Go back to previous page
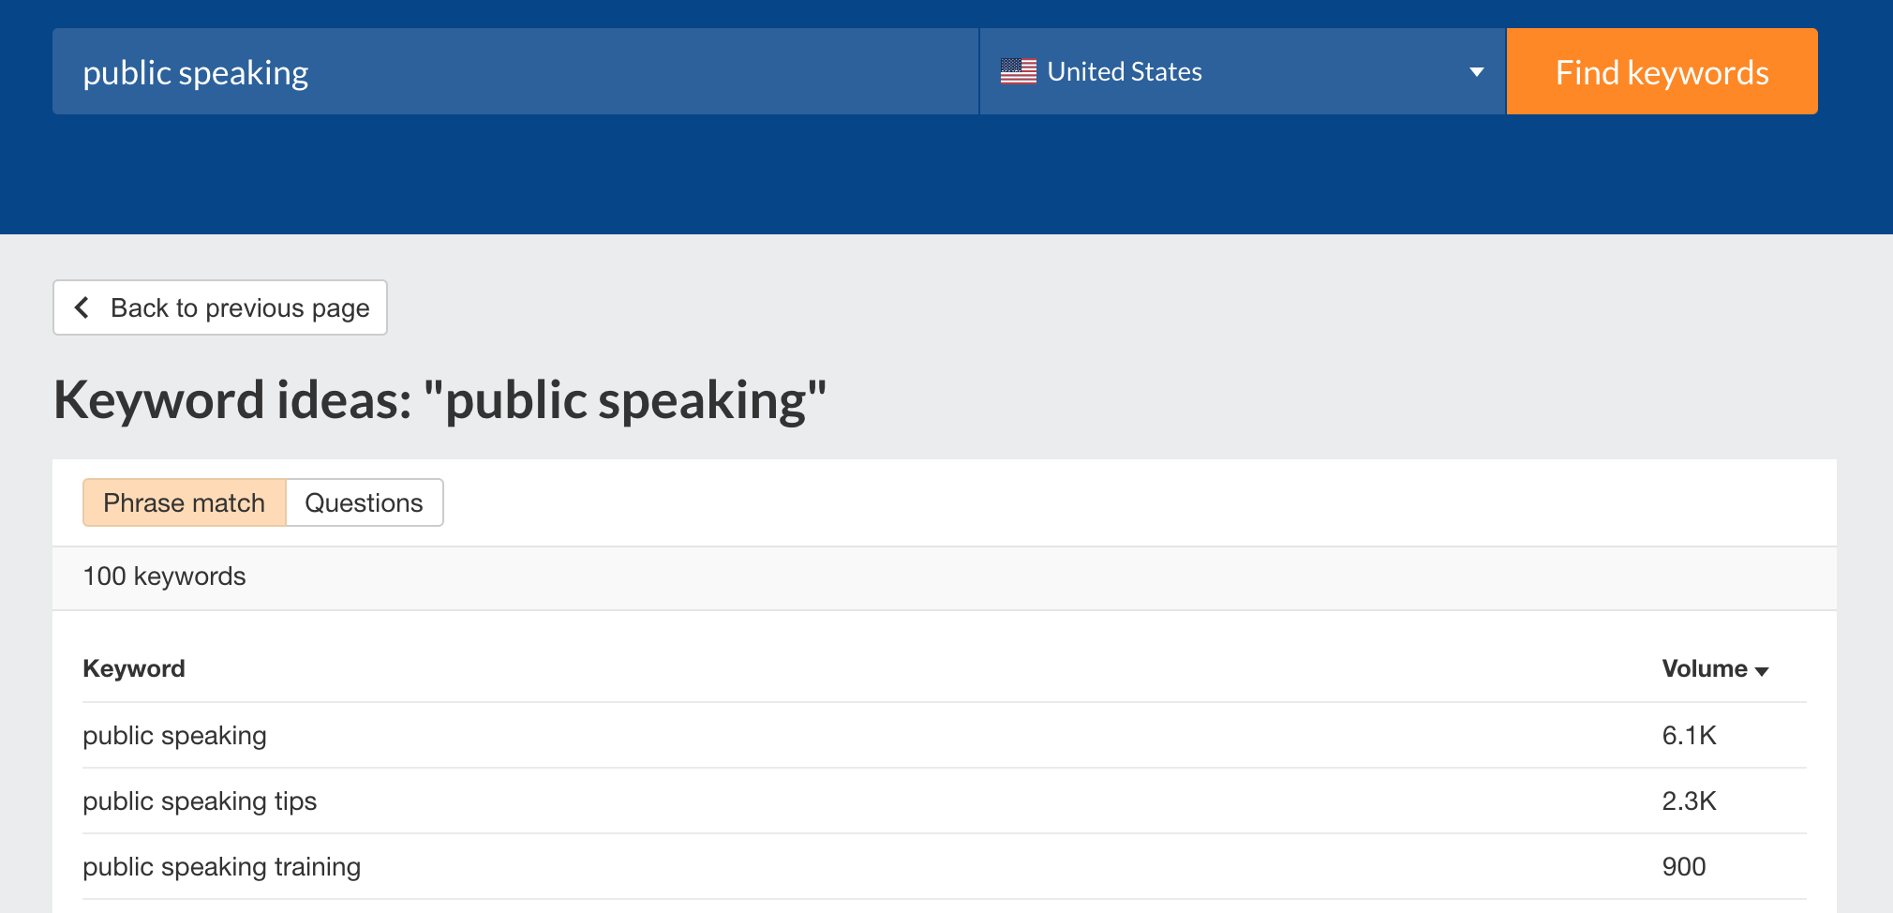This screenshot has width=1893, height=913. click(x=220, y=307)
